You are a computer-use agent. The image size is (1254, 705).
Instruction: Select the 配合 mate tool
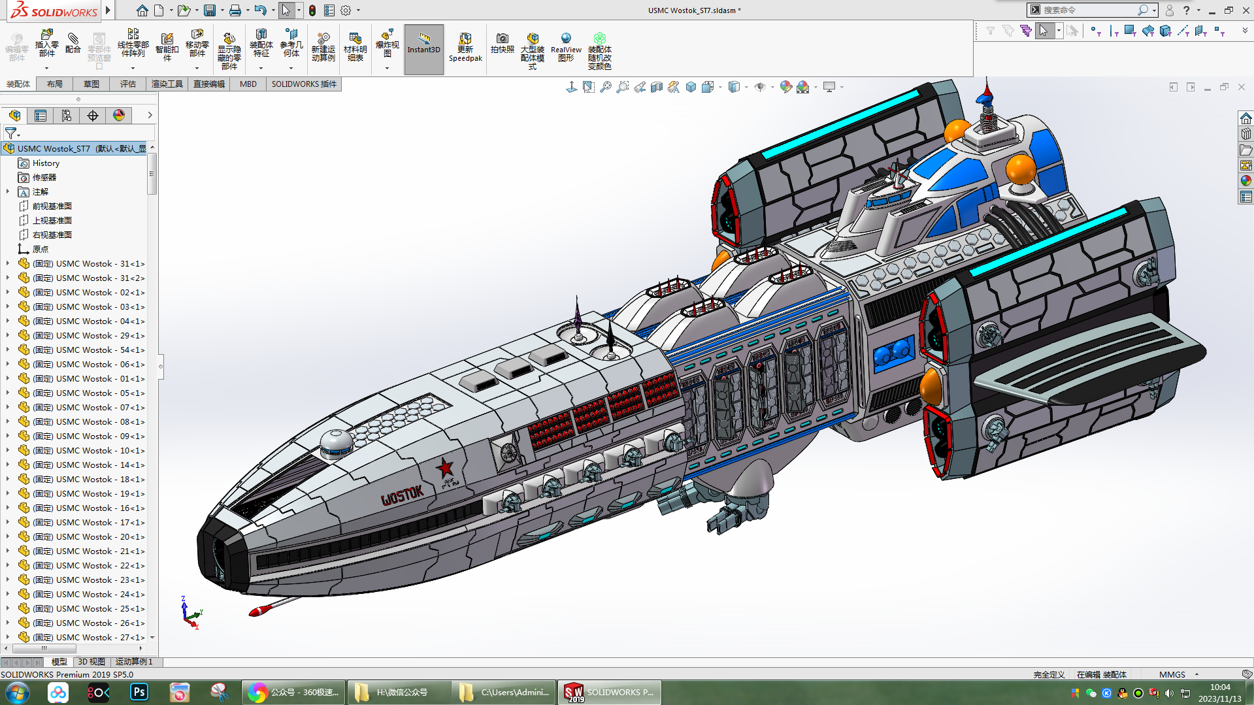73,44
